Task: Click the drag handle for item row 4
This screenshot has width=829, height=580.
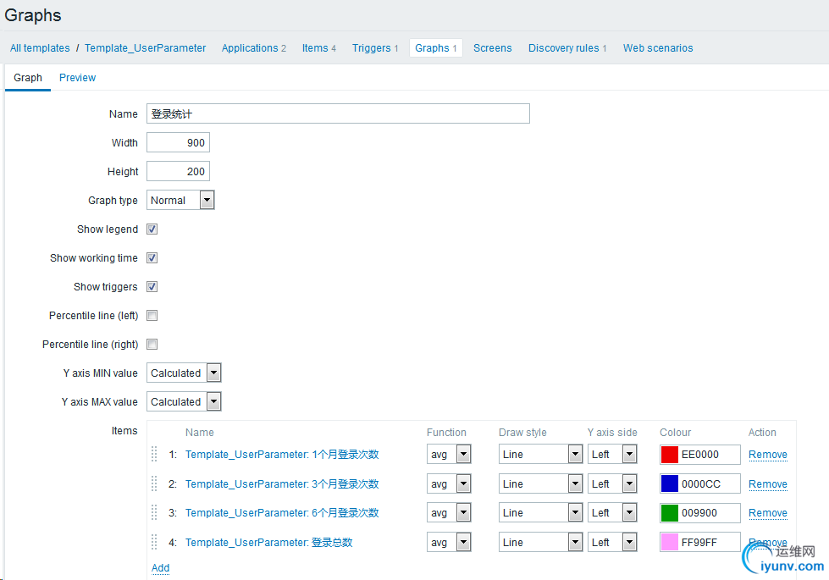Action: tap(154, 542)
